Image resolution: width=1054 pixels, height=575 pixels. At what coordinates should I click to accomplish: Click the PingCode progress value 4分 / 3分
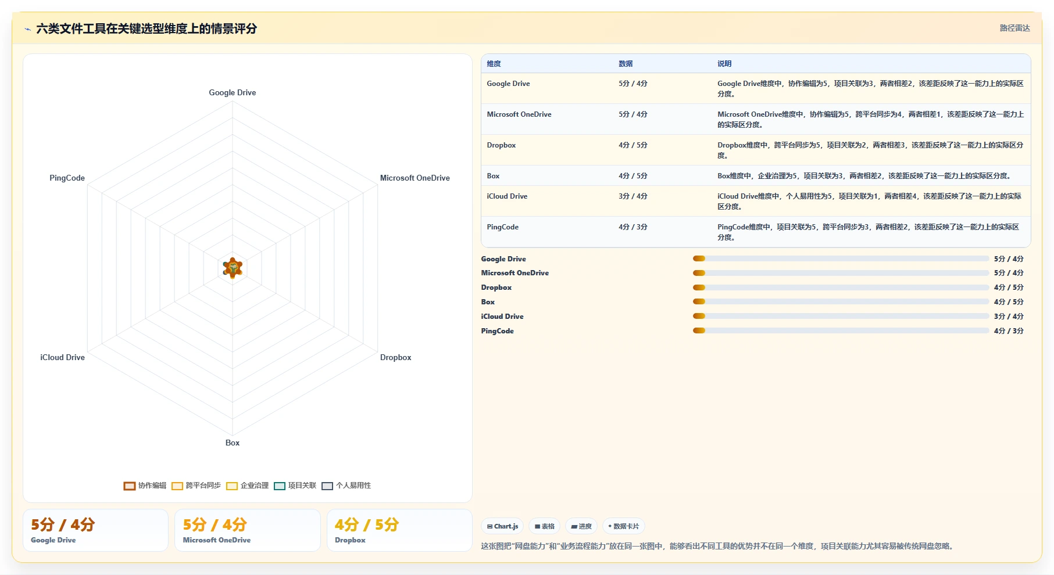(1009, 331)
